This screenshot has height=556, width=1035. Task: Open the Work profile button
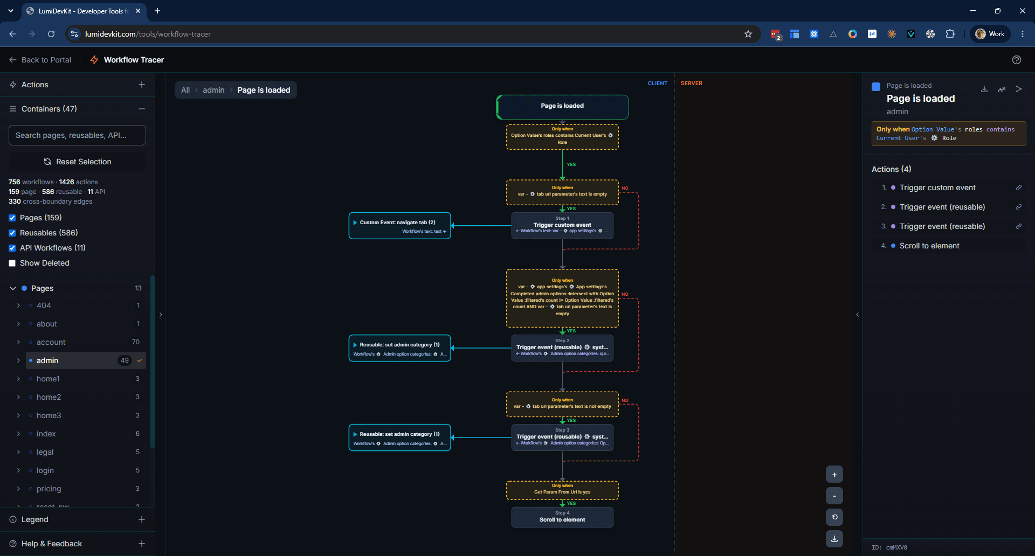pyautogui.click(x=990, y=34)
